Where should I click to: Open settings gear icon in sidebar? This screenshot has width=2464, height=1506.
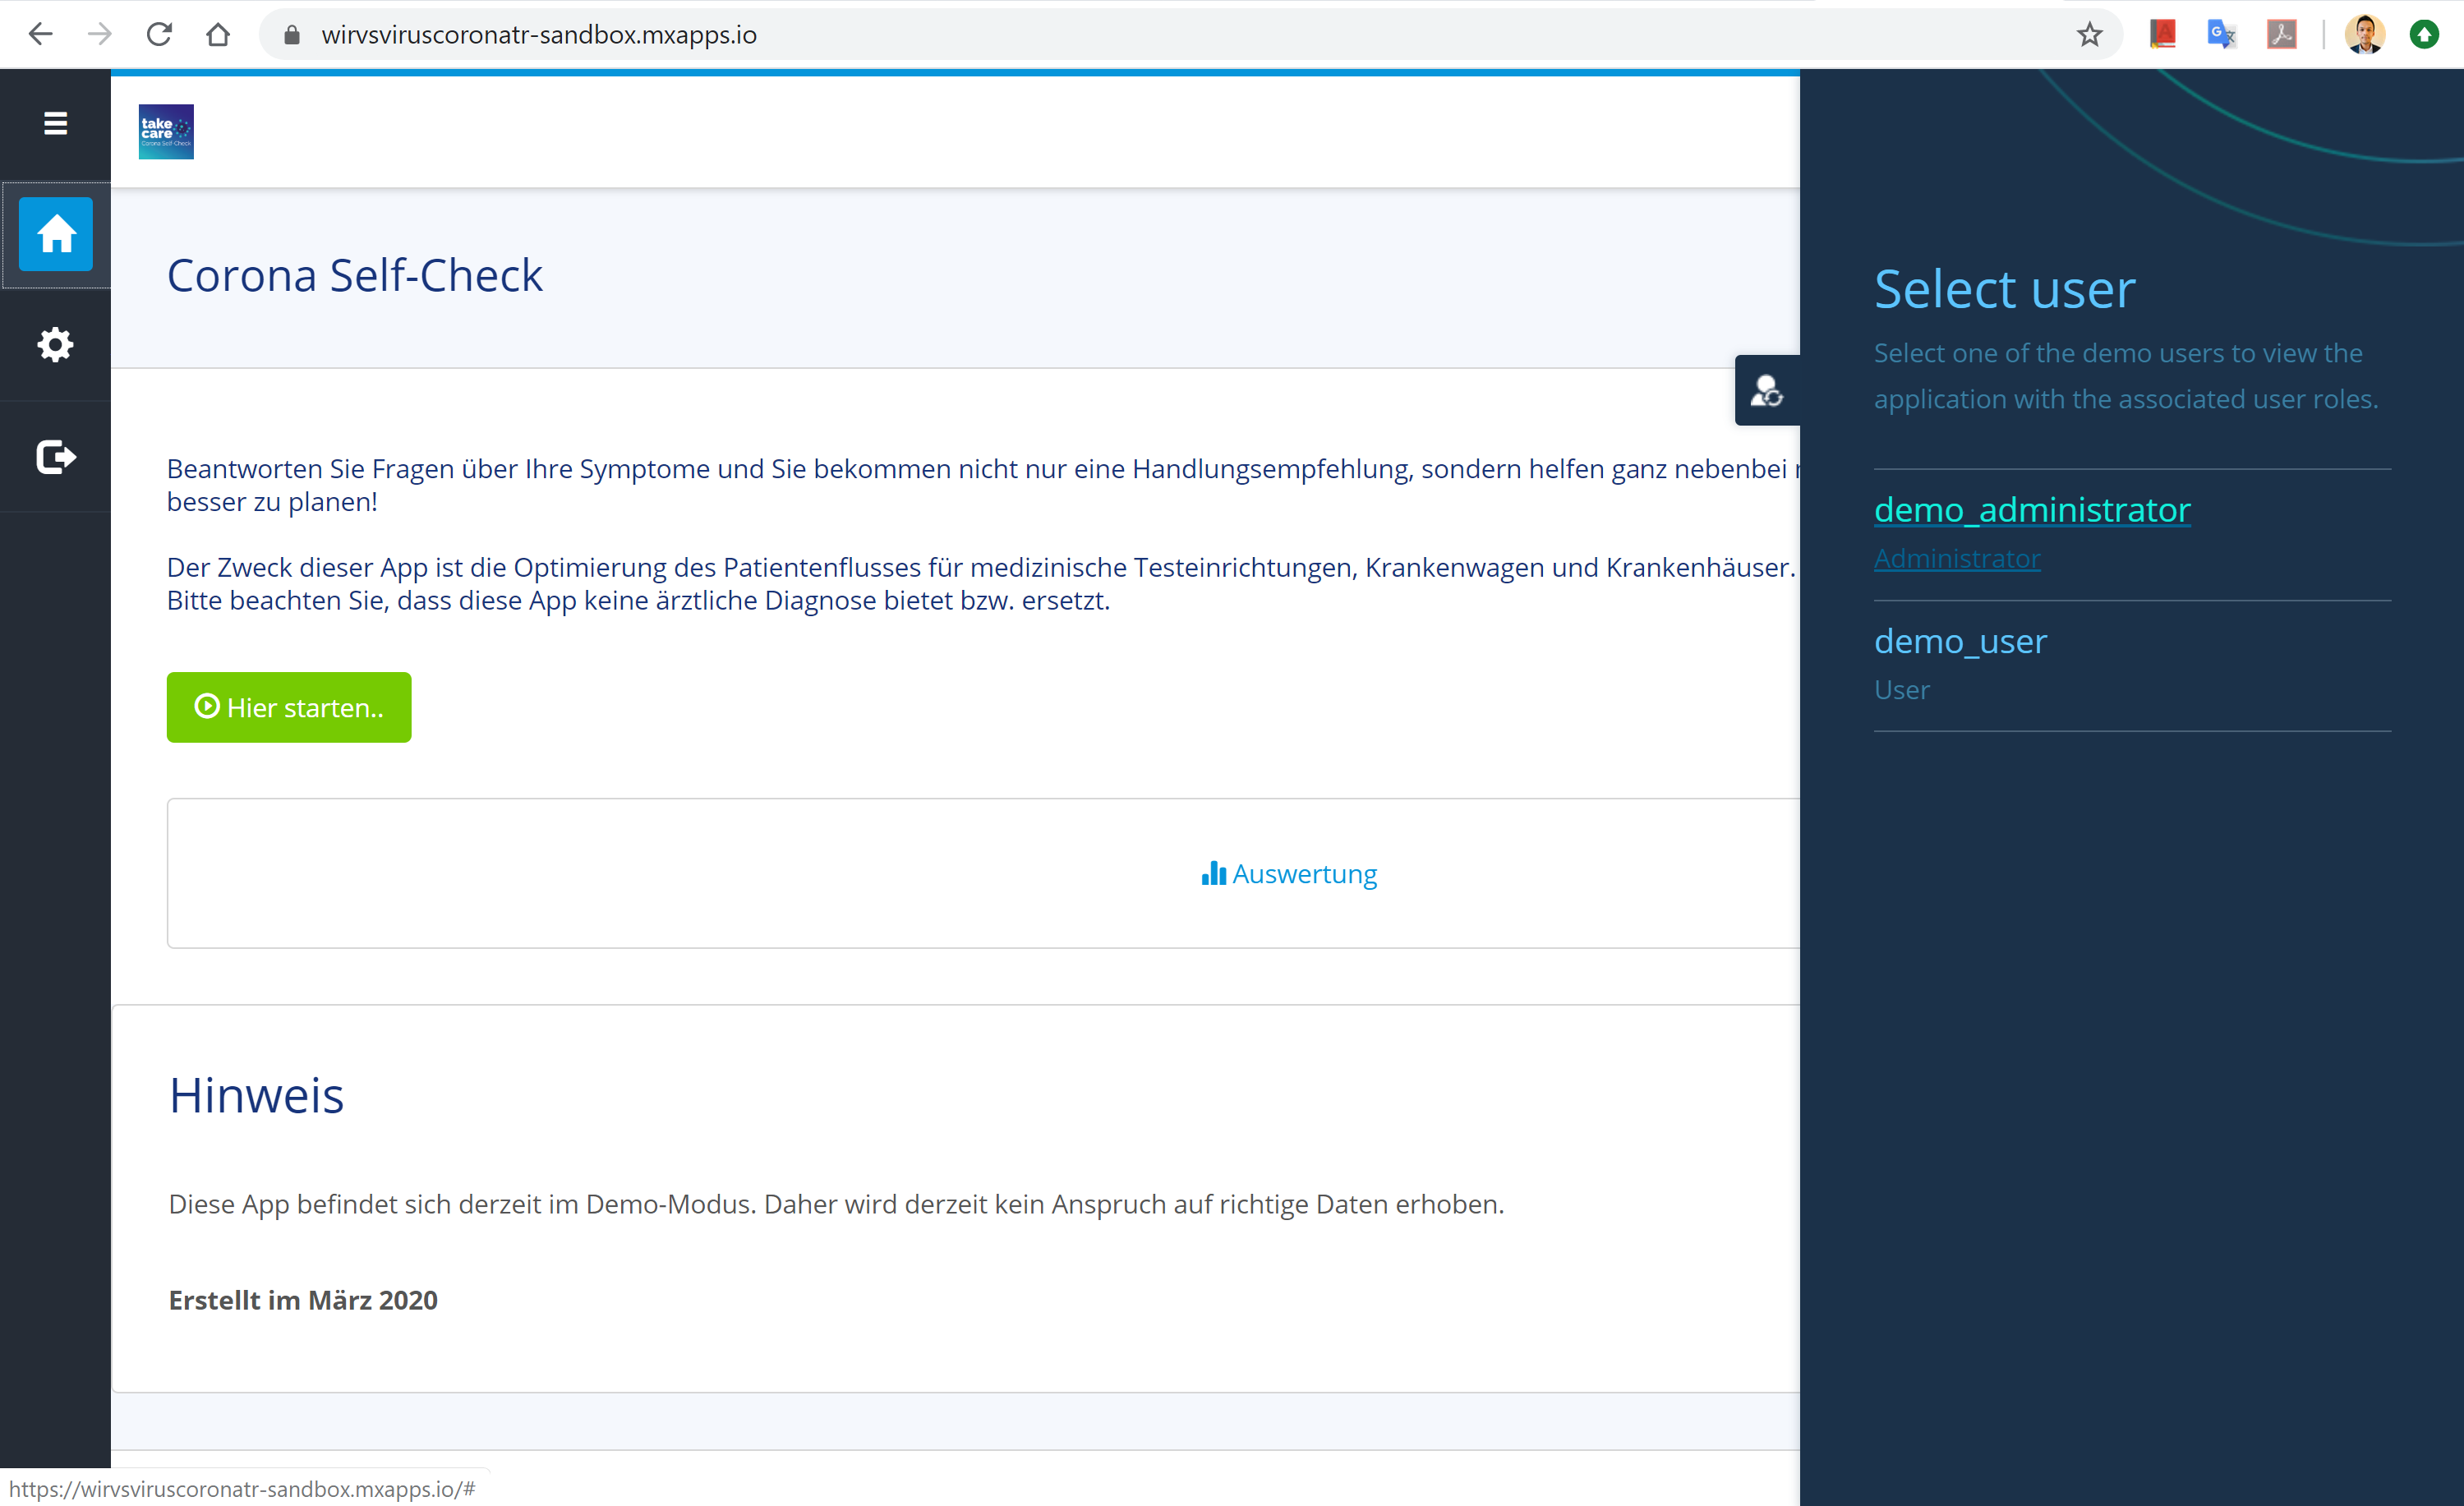[x=55, y=345]
